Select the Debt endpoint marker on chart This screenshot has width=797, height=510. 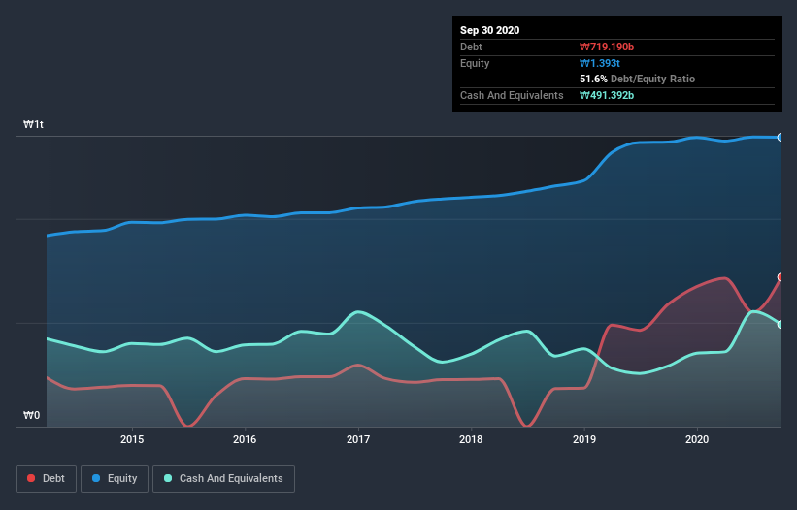click(x=780, y=277)
